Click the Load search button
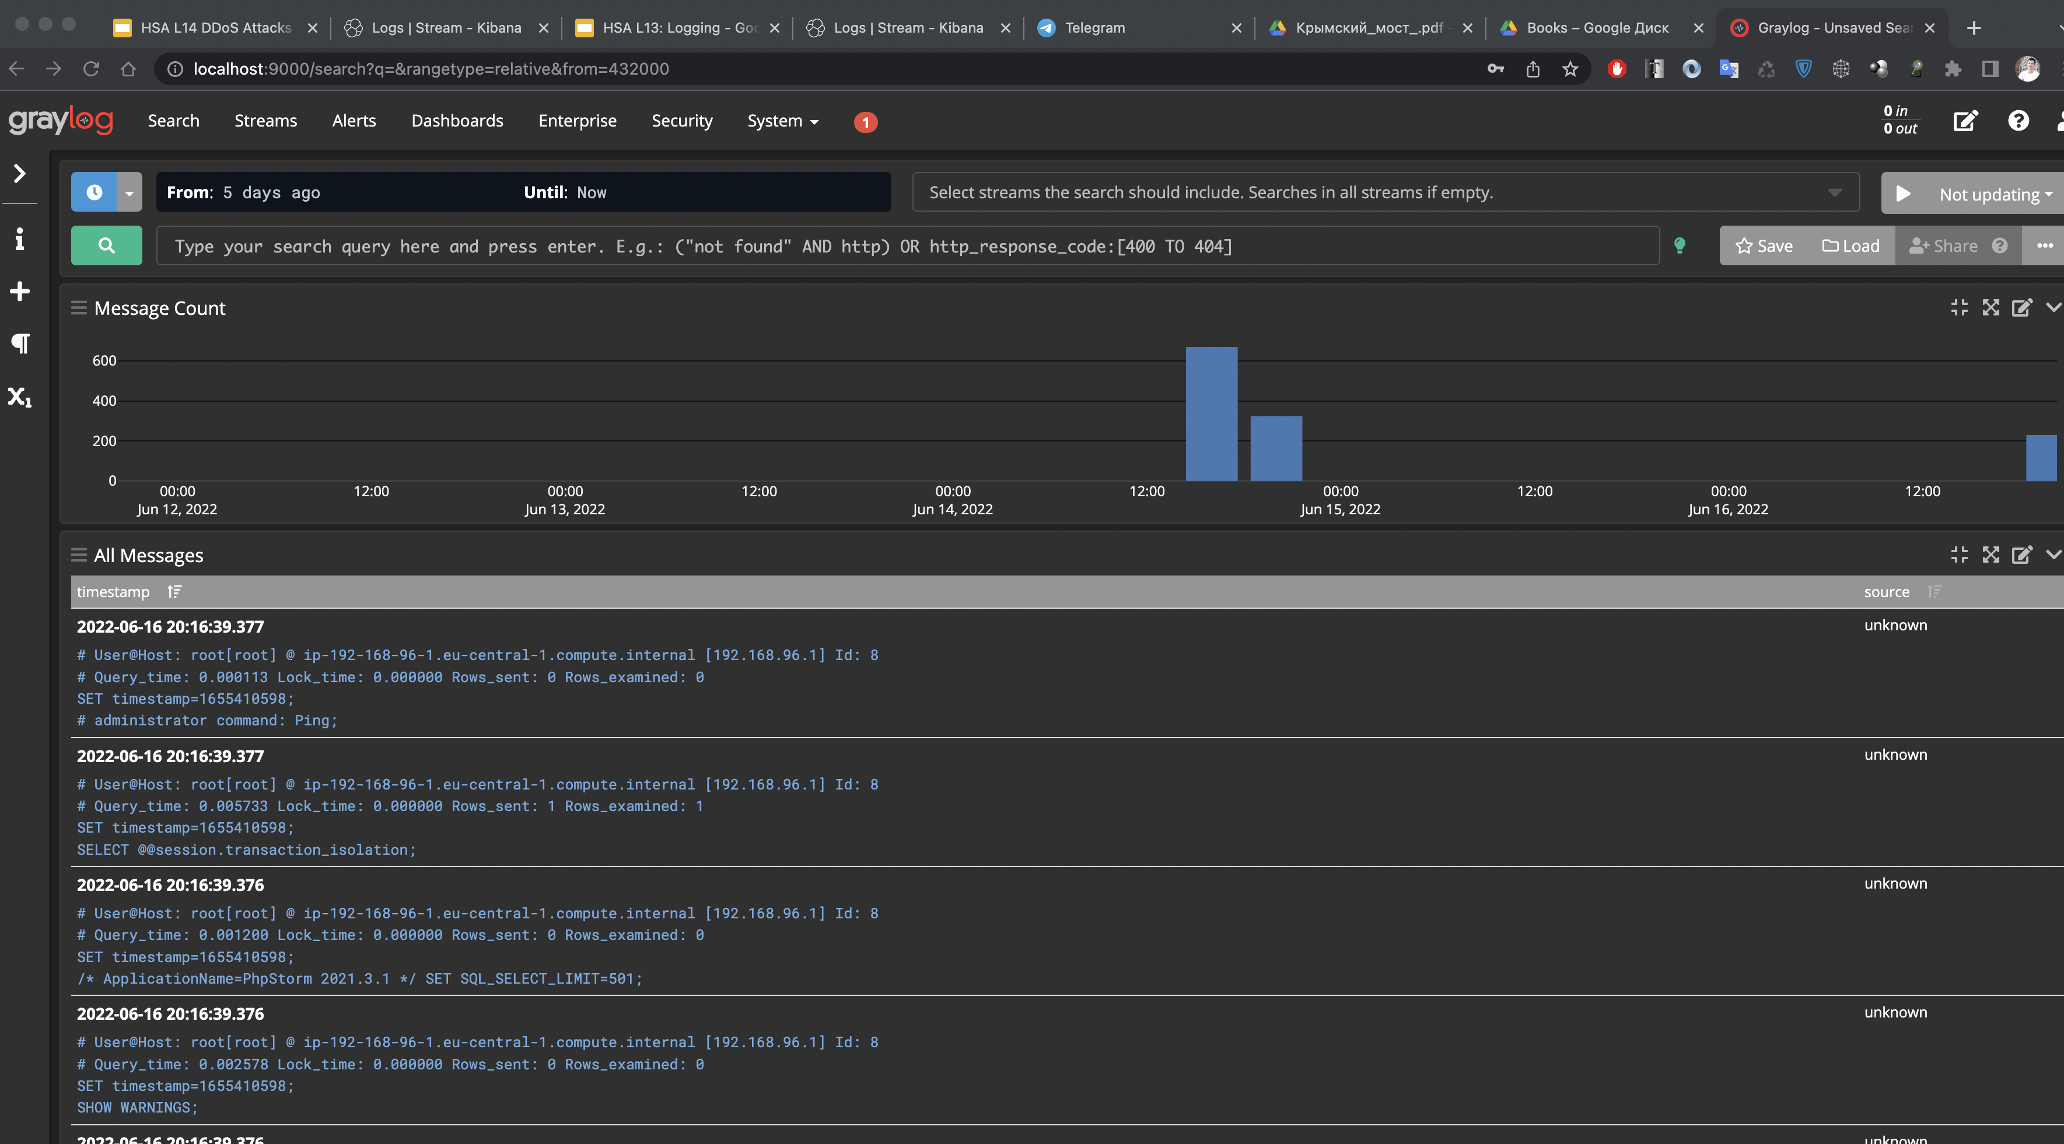 (1851, 246)
